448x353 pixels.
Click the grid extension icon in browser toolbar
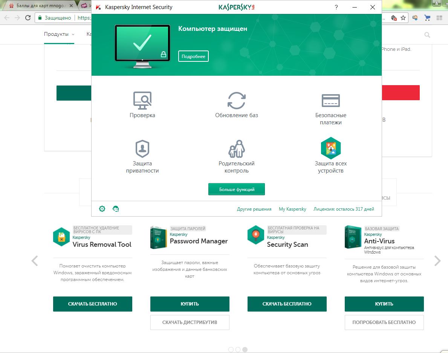coord(439,18)
